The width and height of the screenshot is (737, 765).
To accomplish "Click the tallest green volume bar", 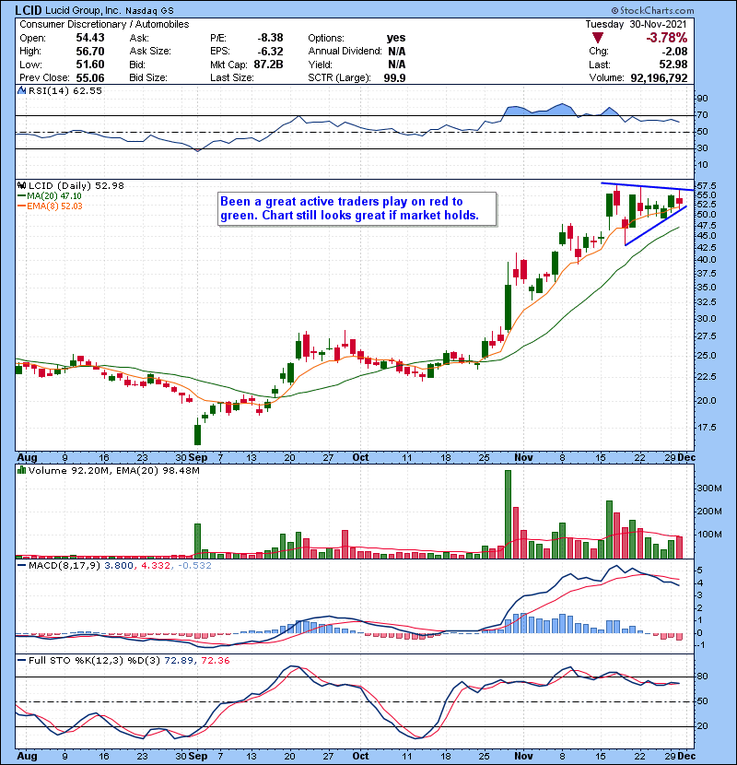I will pyautogui.click(x=508, y=514).
